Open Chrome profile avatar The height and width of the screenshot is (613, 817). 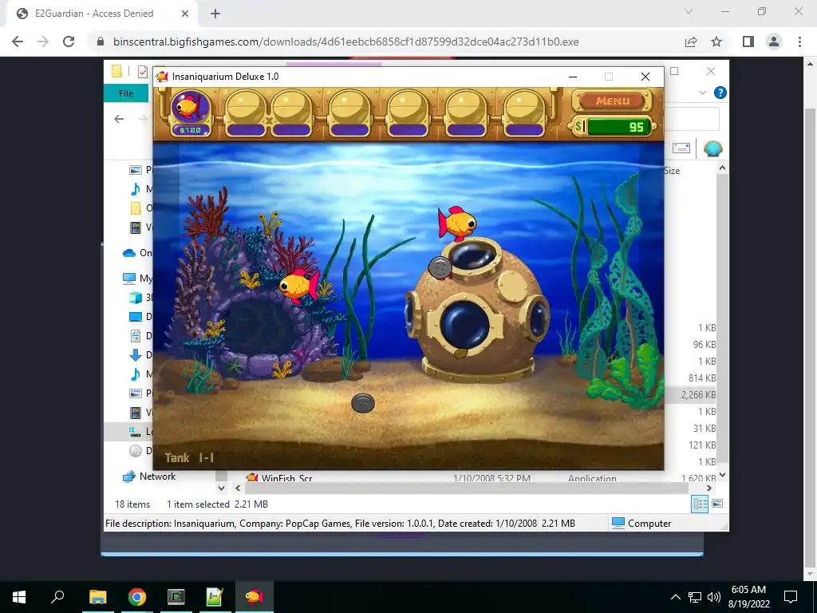click(774, 42)
